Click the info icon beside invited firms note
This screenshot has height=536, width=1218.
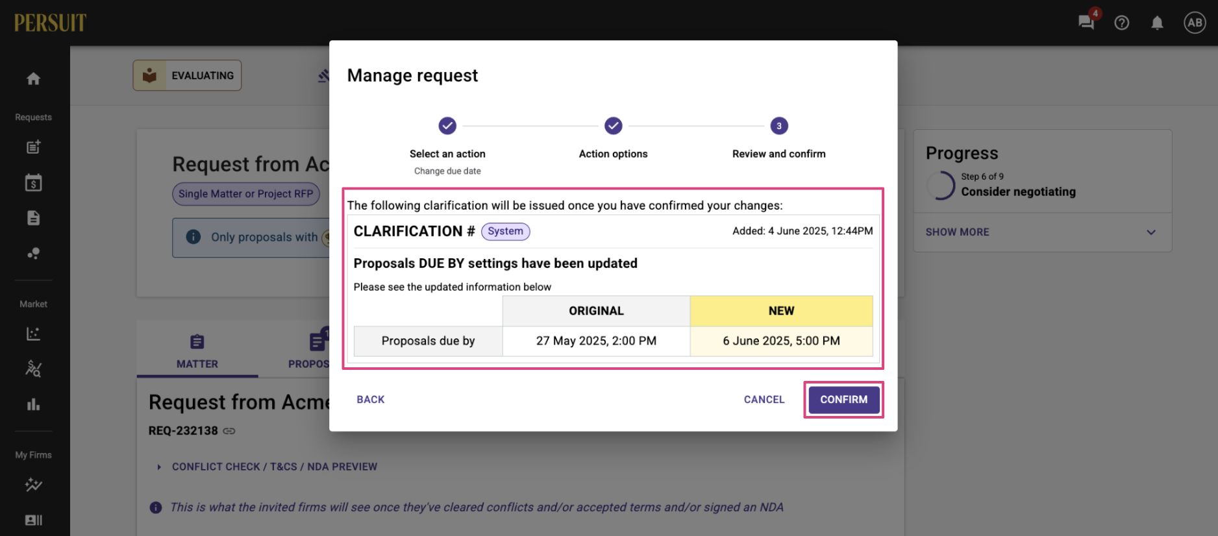(156, 507)
